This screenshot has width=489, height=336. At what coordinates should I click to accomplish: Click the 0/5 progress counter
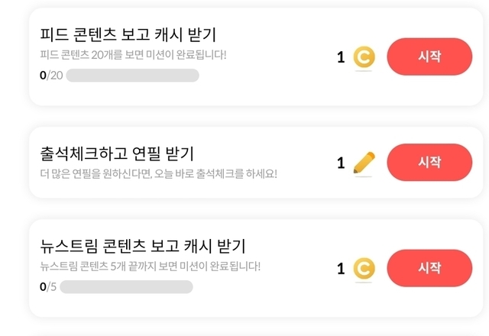[48, 287]
